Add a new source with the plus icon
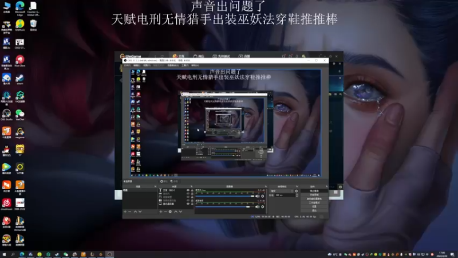Screen dimensions: 458x258 pos(161,212)
